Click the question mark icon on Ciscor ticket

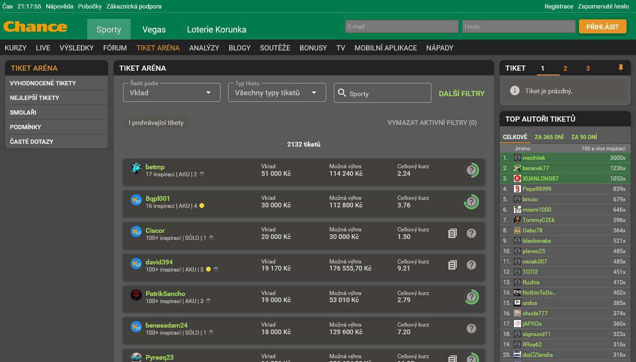[471, 233]
